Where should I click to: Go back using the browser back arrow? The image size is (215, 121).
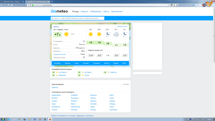pos(2,5)
